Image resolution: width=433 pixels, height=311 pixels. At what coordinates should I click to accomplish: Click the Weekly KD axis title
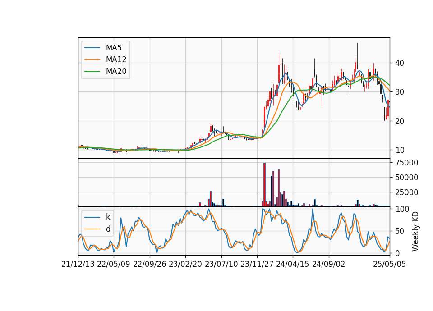415,231
